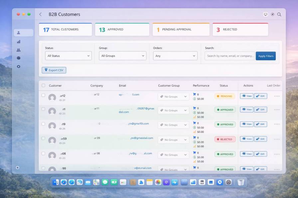Open the All Status dropdown
This screenshot has width=298, height=198.
[x=68, y=56]
